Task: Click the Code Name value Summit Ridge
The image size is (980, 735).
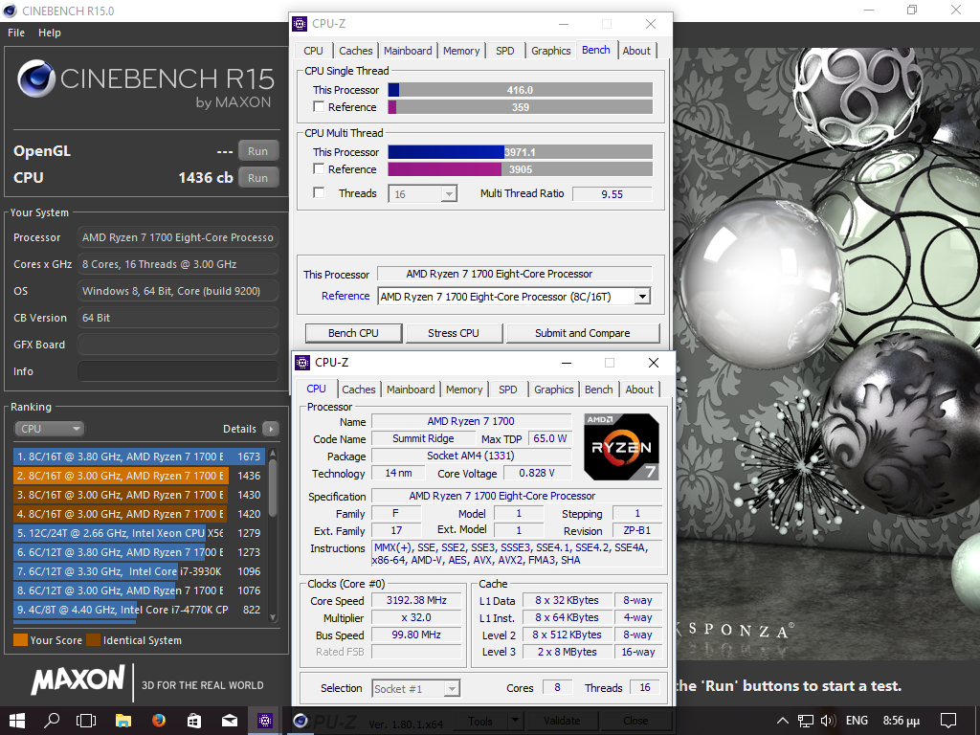Action: (423, 438)
